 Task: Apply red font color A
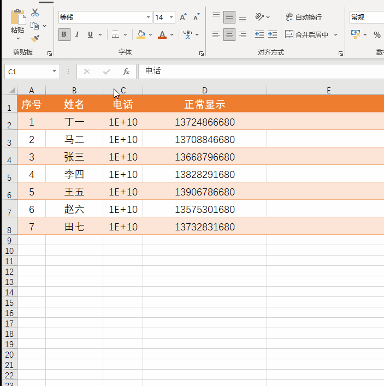tap(162, 34)
